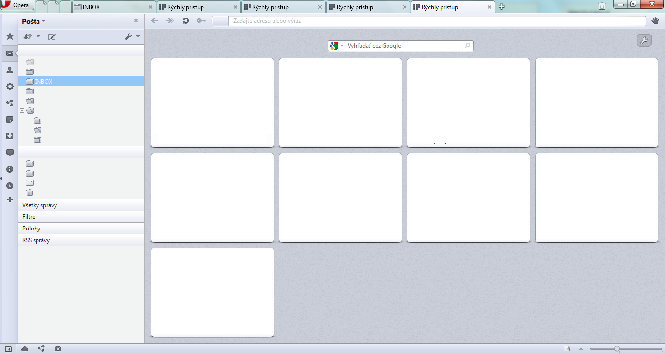Select the Mail envelope panel icon
This screenshot has width=665, height=354.
click(10, 53)
